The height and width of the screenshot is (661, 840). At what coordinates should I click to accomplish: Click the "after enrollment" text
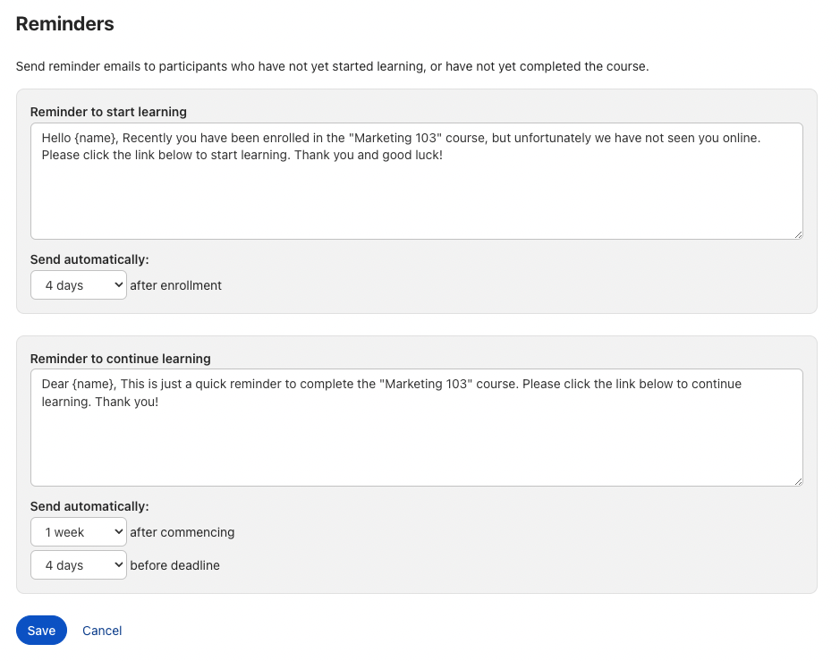click(175, 286)
